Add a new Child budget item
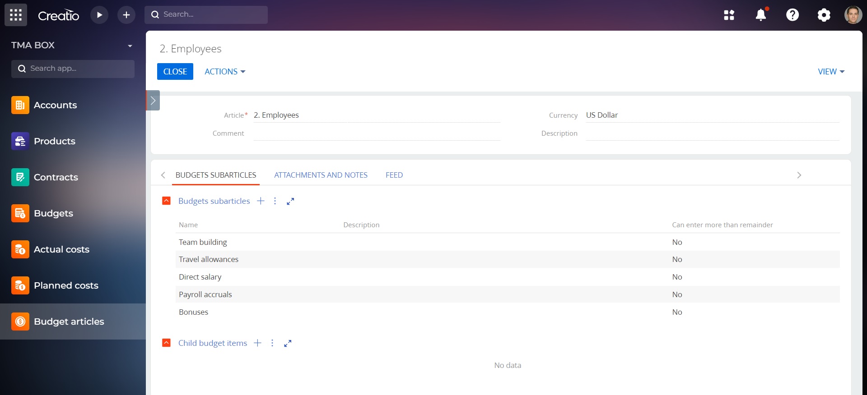867x395 pixels. point(257,343)
